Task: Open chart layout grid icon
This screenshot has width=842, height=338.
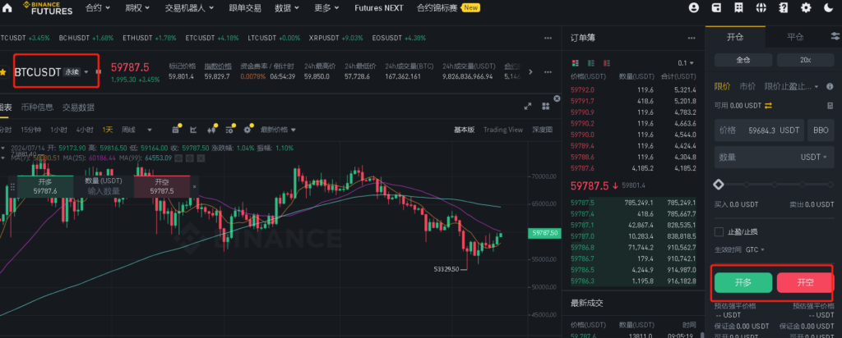Action: pos(546,106)
